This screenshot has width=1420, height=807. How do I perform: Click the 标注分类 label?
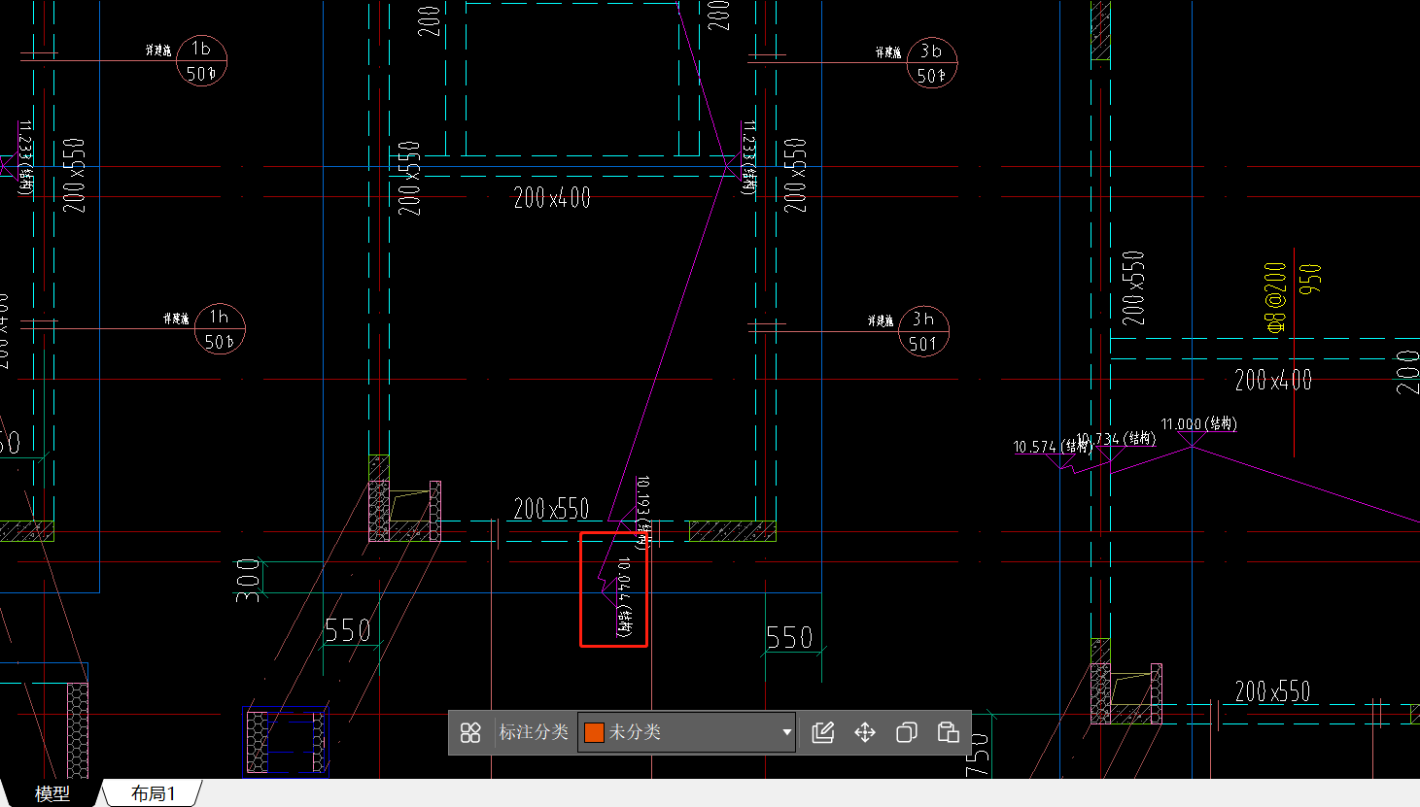coord(534,732)
